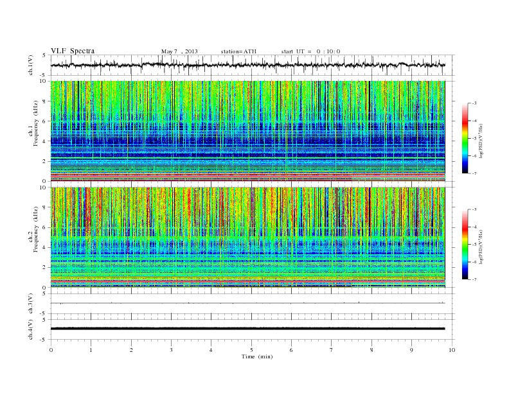Screen dimensions: 509x393
Task: Click the "VLF Spectra" plot title
Action: [x=73, y=51]
